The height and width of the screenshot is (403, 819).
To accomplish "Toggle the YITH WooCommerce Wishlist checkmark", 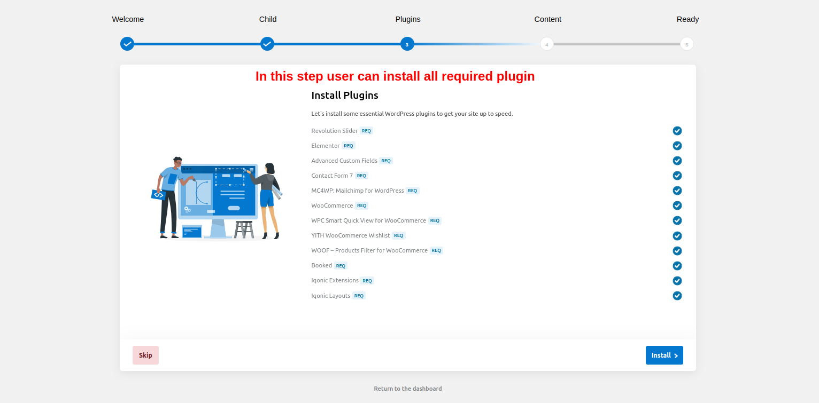I will (677, 236).
